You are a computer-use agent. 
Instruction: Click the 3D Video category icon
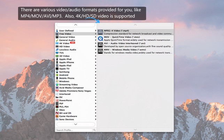pos(57,56)
